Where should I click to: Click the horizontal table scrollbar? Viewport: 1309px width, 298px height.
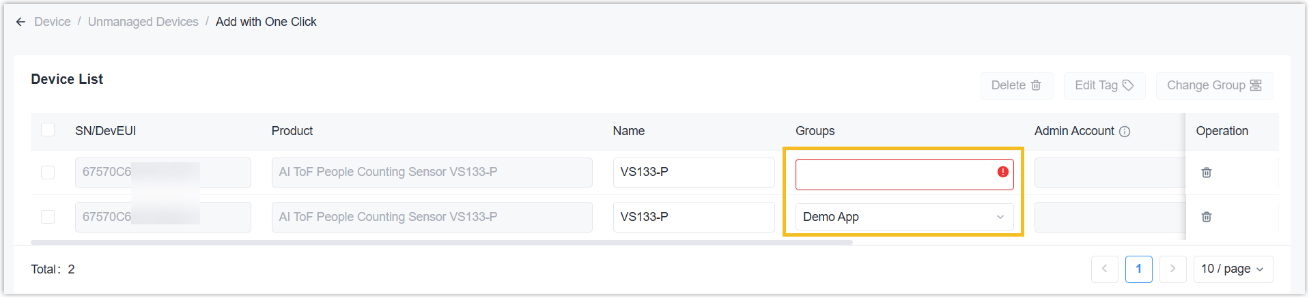point(441,242)
